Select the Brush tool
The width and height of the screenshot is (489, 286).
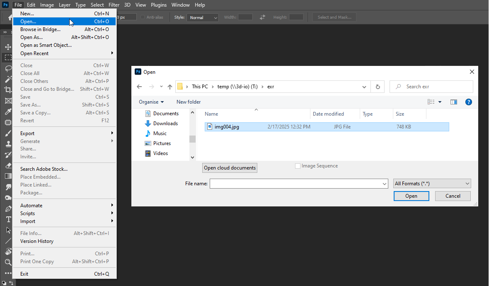[8, 133]
